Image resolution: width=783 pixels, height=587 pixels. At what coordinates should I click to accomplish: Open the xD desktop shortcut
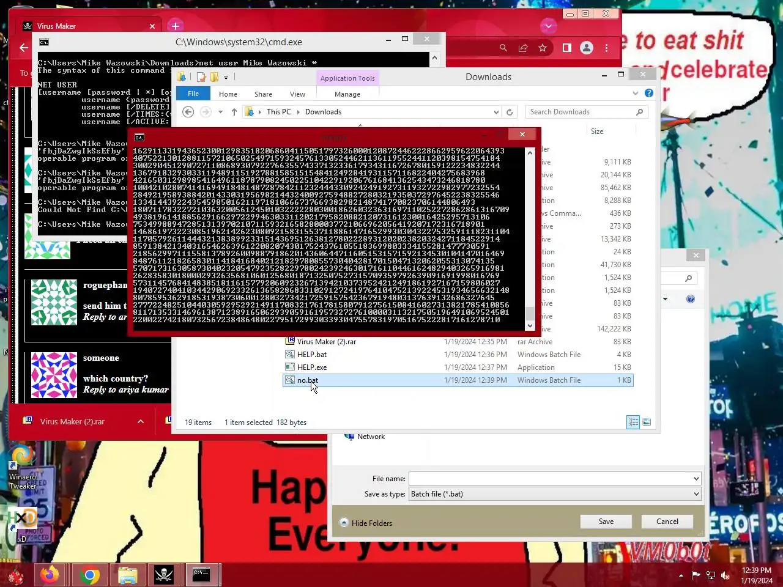pos(23,525)
